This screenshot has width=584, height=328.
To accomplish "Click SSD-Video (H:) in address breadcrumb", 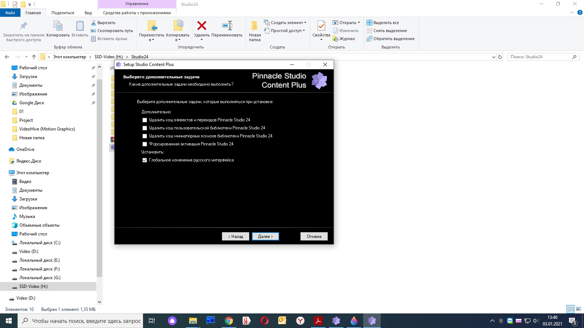I will point(109,57).
